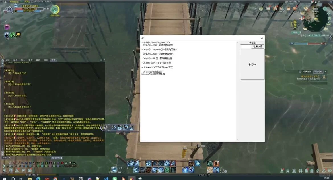Click the A+3 skill slot icon
Viewport: 333px width, 180px height.
pos(136,163)
